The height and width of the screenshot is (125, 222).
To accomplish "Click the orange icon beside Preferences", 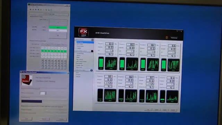I will (x=167, y=37).
